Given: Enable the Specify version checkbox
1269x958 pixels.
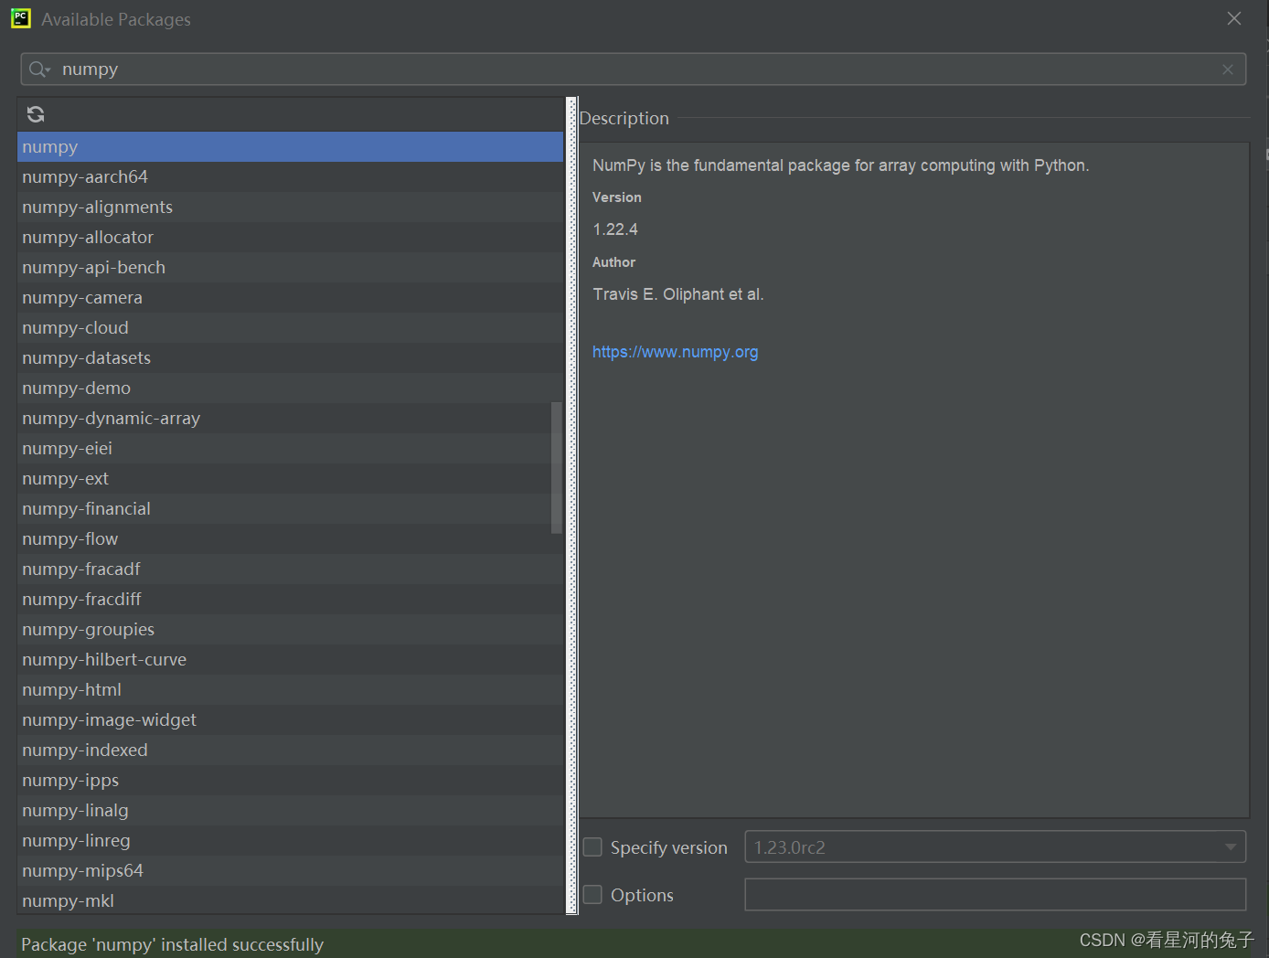Looking at the screenshot, I should (593, 847).
